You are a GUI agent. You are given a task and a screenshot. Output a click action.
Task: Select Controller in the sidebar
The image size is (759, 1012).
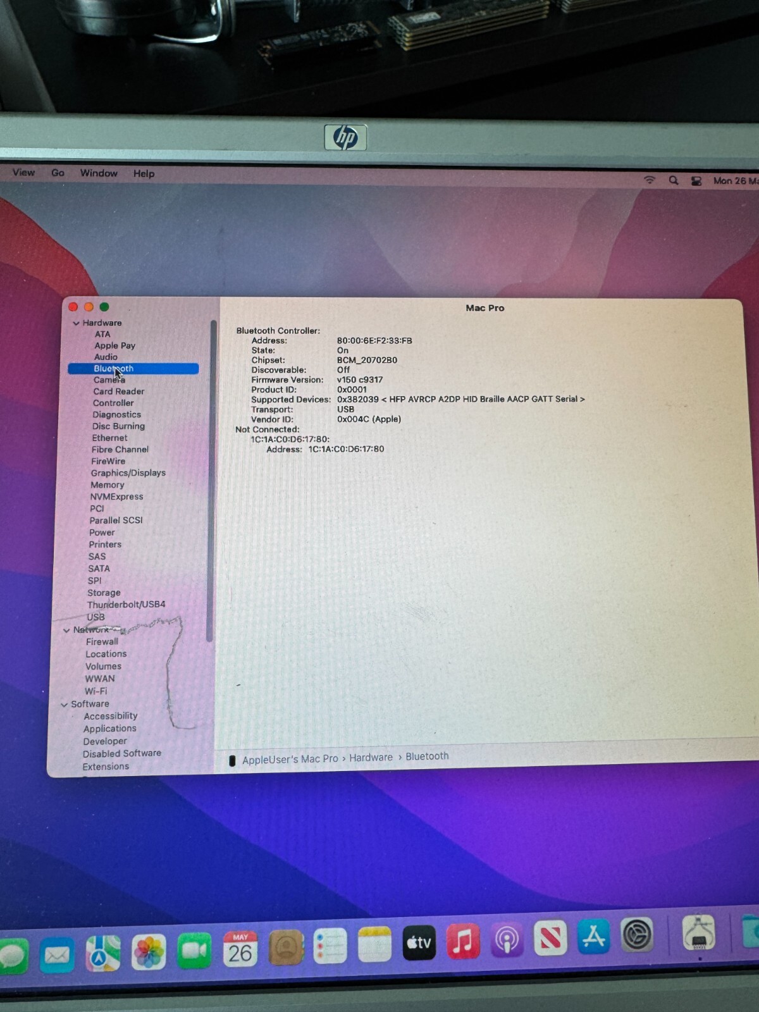point(113,403)
